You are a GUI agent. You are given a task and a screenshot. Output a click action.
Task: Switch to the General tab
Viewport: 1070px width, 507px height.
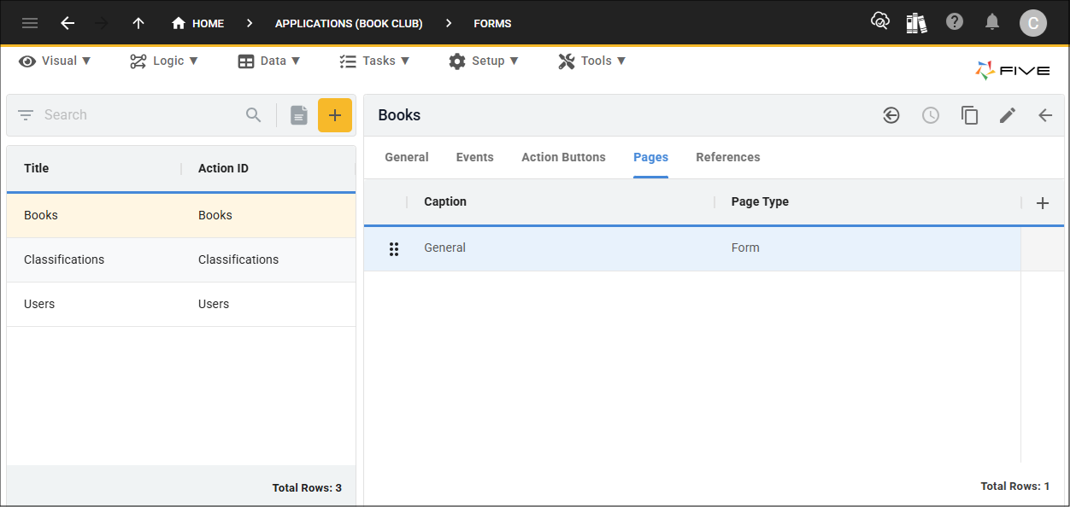(407, 157)
